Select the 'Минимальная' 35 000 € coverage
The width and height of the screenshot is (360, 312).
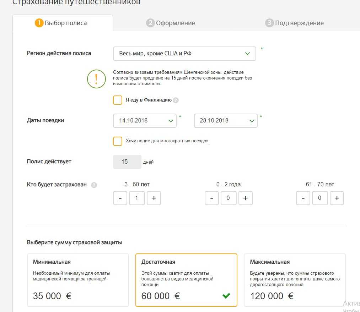point(78,280)
